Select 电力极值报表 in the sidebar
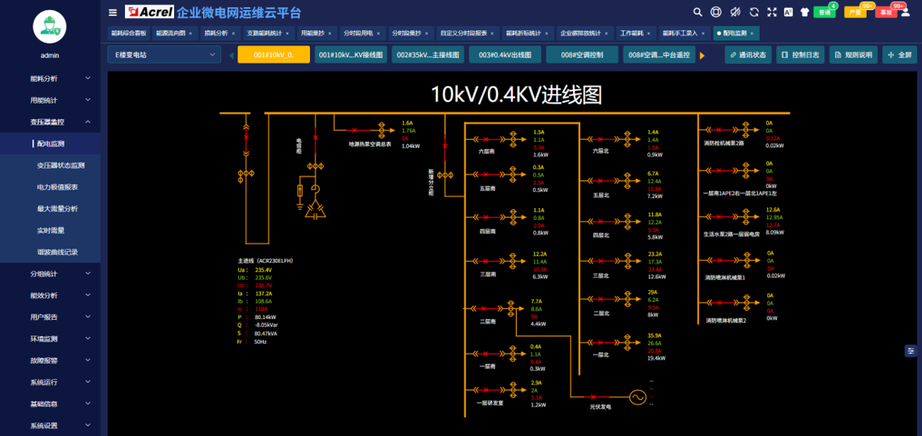This screenshot has height=436, width=922. coord(57,187)
